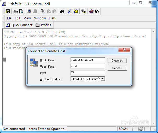This screenshot has height=133, width=158.
Task: Click the Connect to Remote Host title
Action: pyautogui.click(x=46, y=51)
